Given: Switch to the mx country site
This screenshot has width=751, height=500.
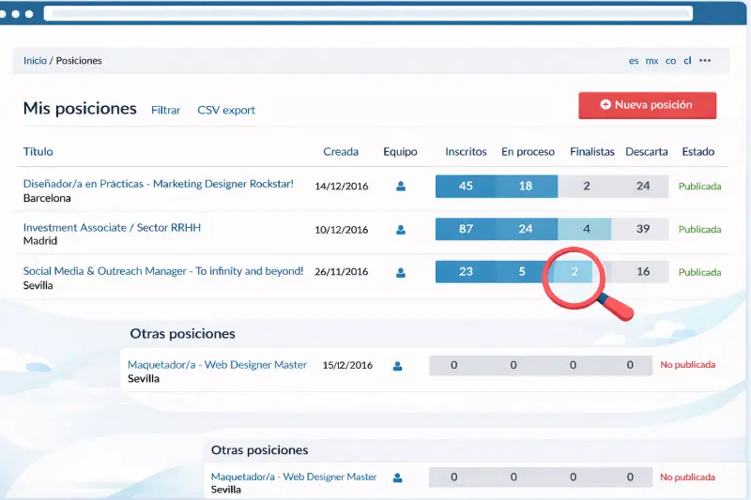Looking at the screenshot, I should click(x=651, y=61).
